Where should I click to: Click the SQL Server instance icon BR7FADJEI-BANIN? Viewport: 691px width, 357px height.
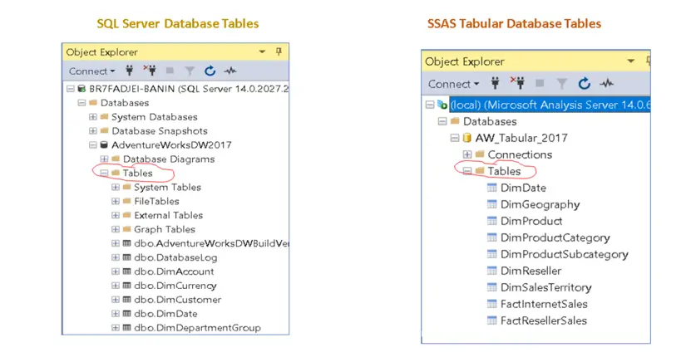pos(82,89)
